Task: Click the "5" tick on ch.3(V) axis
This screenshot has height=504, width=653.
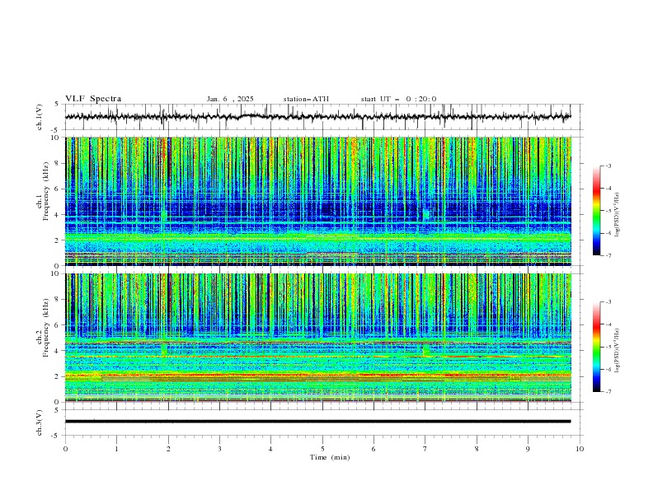Action: [57, 410]
